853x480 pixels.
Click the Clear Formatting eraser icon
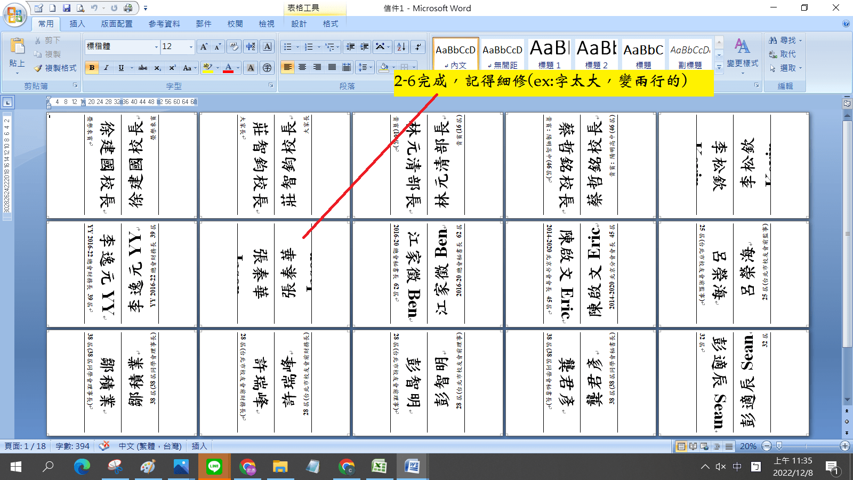tap(234, 47)
